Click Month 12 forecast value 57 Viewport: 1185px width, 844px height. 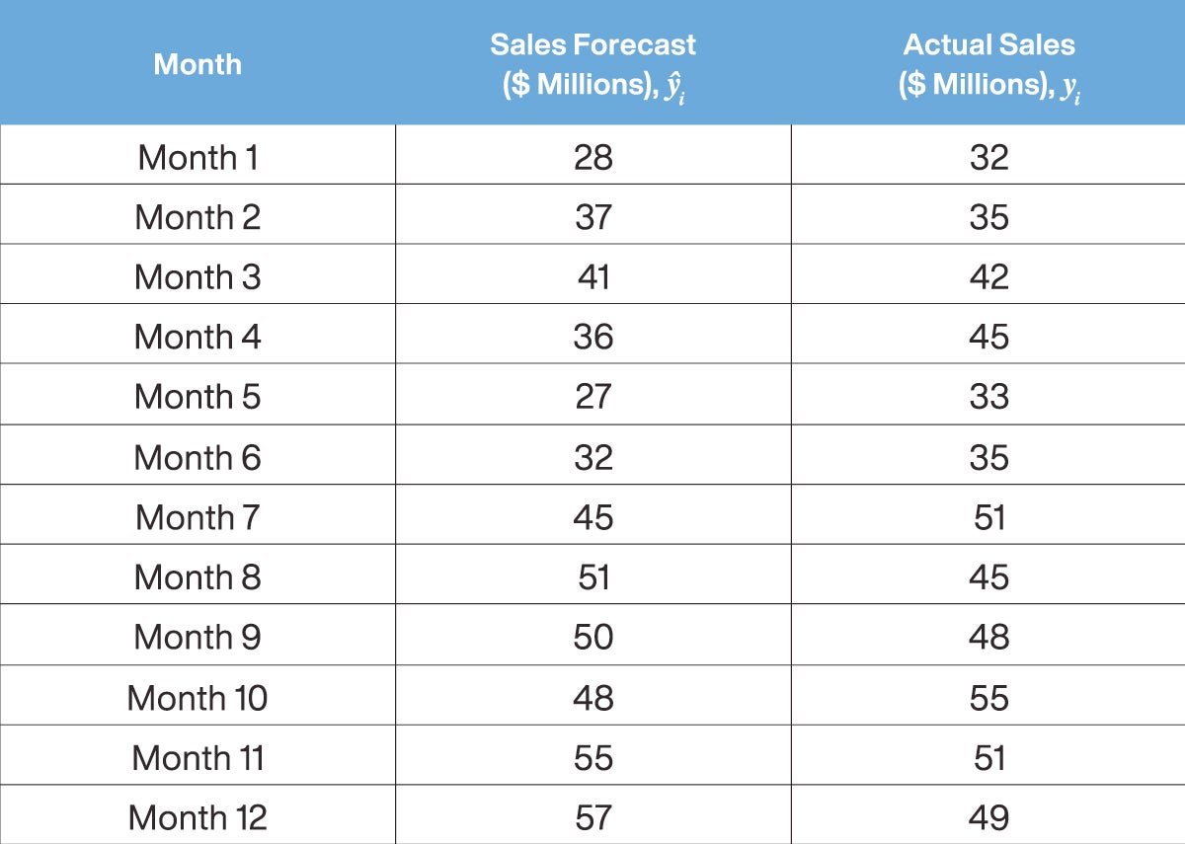pyautogui.click(x=592, y=817)
